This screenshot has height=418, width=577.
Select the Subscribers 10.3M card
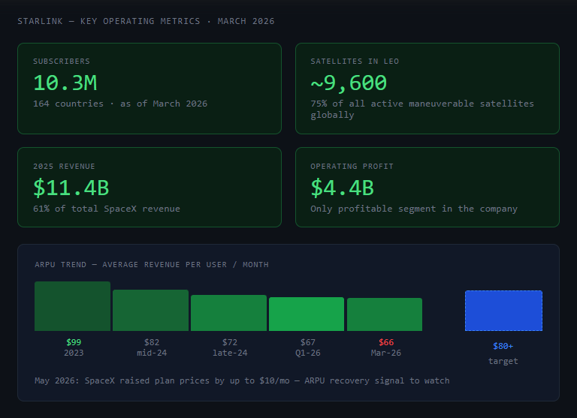click(x=150, y=89)
